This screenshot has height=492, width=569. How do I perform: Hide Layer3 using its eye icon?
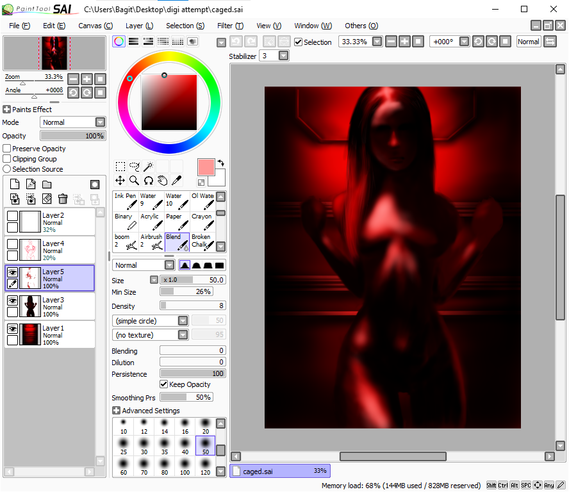pos(12,300)
